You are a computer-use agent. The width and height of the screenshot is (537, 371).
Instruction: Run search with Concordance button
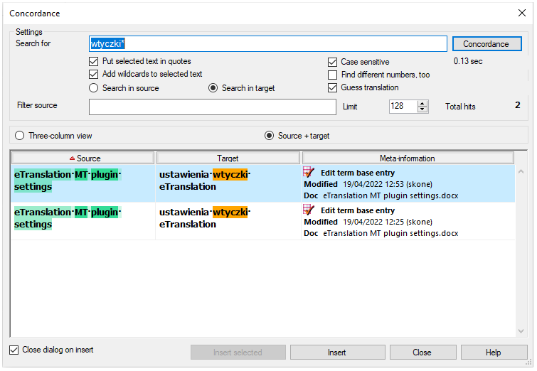[x=487, y=44]
